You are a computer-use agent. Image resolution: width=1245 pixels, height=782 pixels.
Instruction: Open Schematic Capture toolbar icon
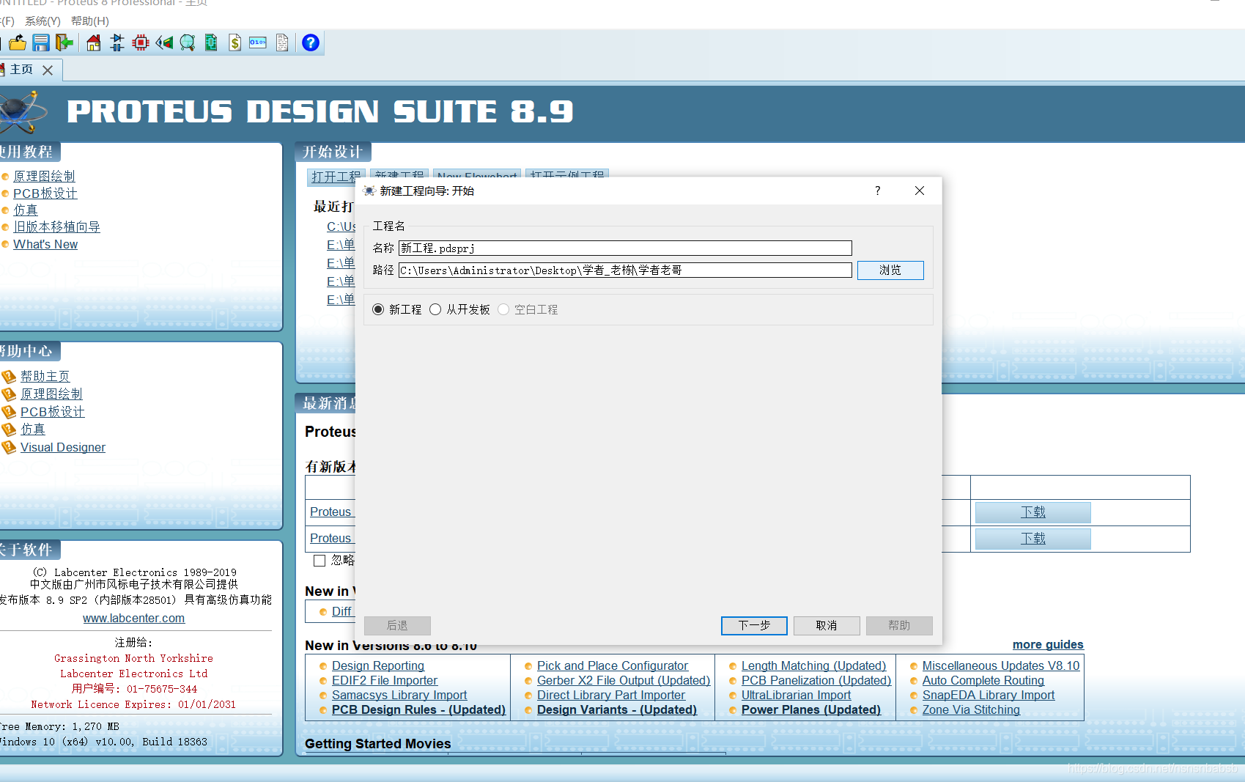pyautogui.click(x=117, y=43)
